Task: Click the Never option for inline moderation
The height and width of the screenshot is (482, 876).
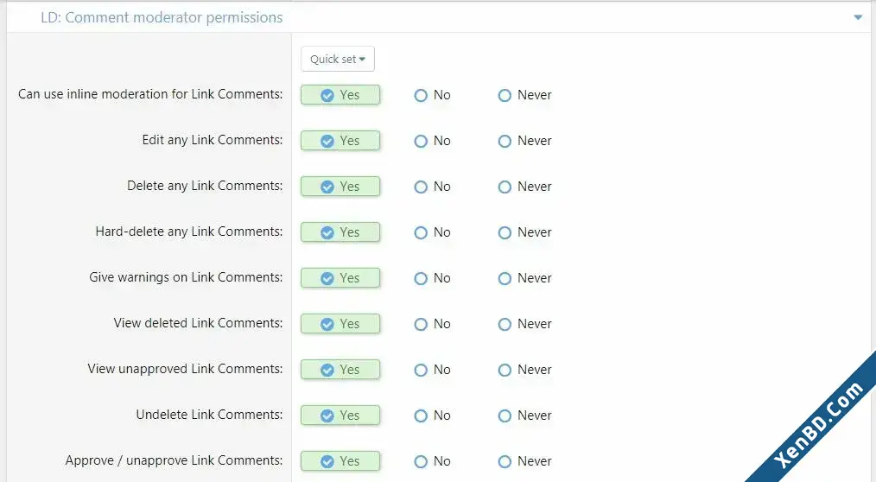Action: [x=524, y=95]
